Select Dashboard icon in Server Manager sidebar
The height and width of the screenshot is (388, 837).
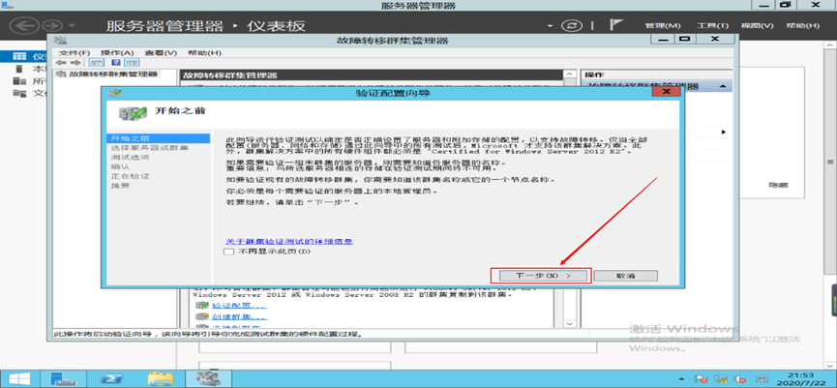click(19, 56)
